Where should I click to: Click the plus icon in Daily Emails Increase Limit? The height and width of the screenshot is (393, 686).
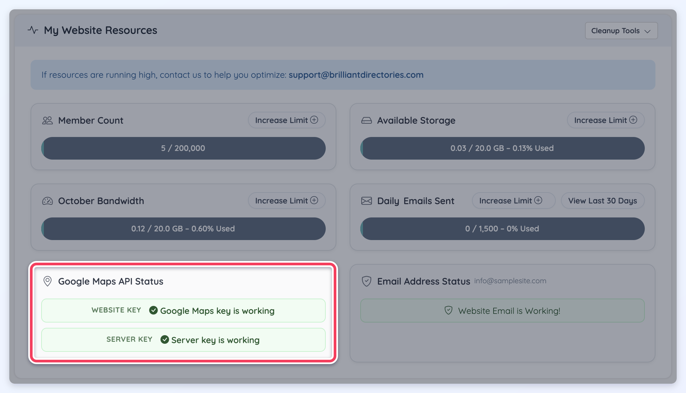coord(538,200)
